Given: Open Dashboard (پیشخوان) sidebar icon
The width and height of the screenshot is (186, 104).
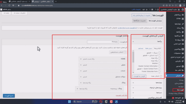Looking at the screenshot, I should pyautogui.click(x=183, y=15).
